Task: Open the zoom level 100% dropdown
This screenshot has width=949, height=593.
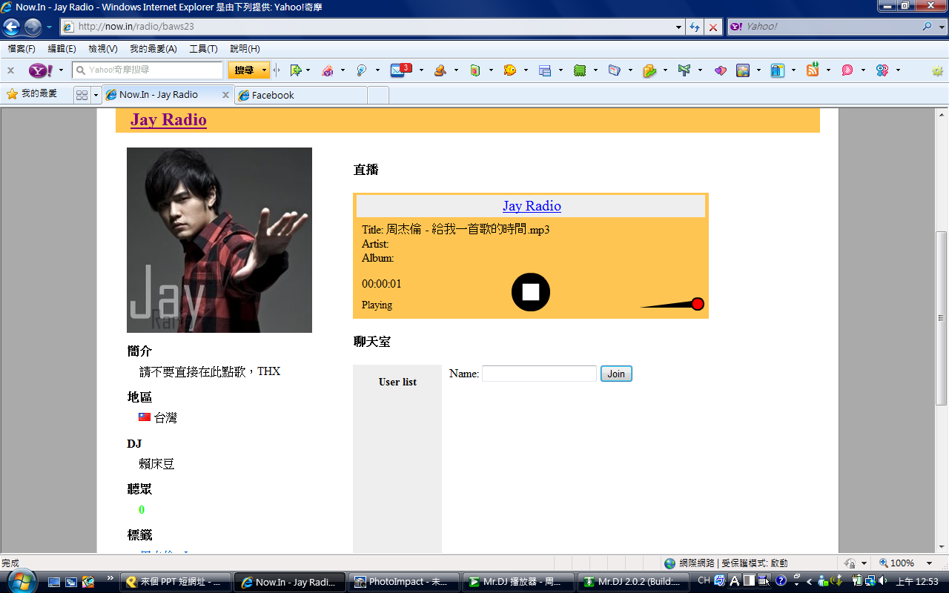Action: click(930, 563)
